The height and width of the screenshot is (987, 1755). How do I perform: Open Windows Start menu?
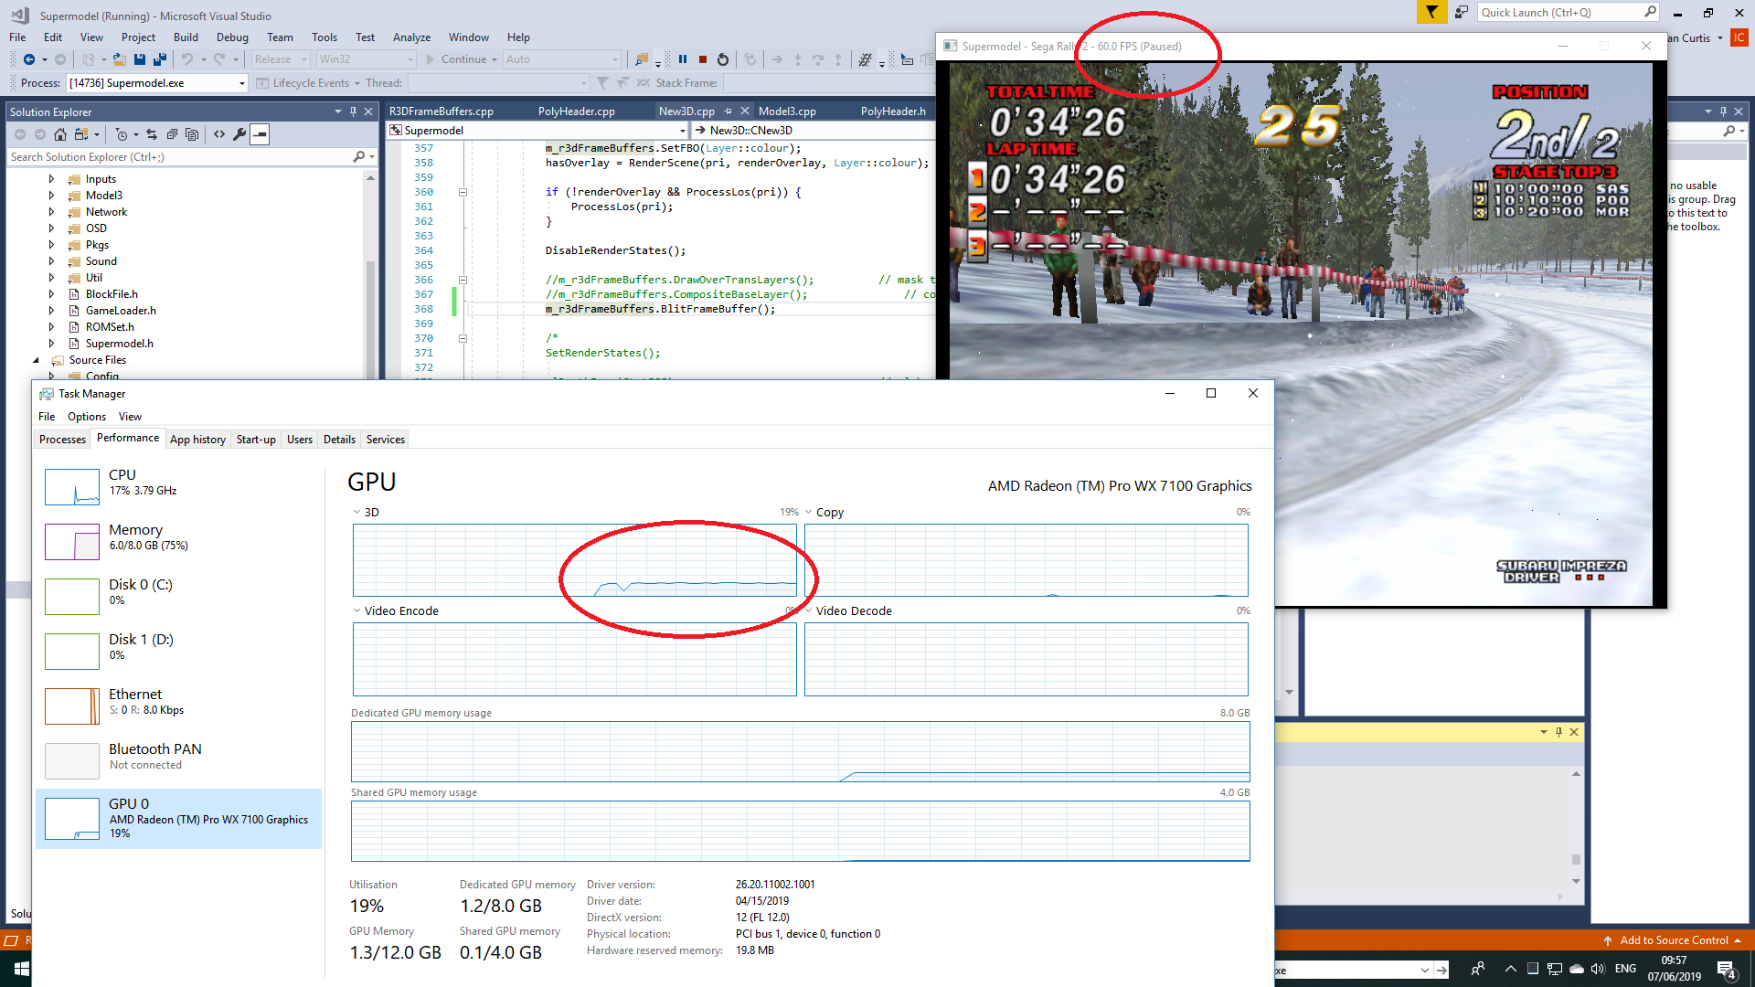(22, 969)
